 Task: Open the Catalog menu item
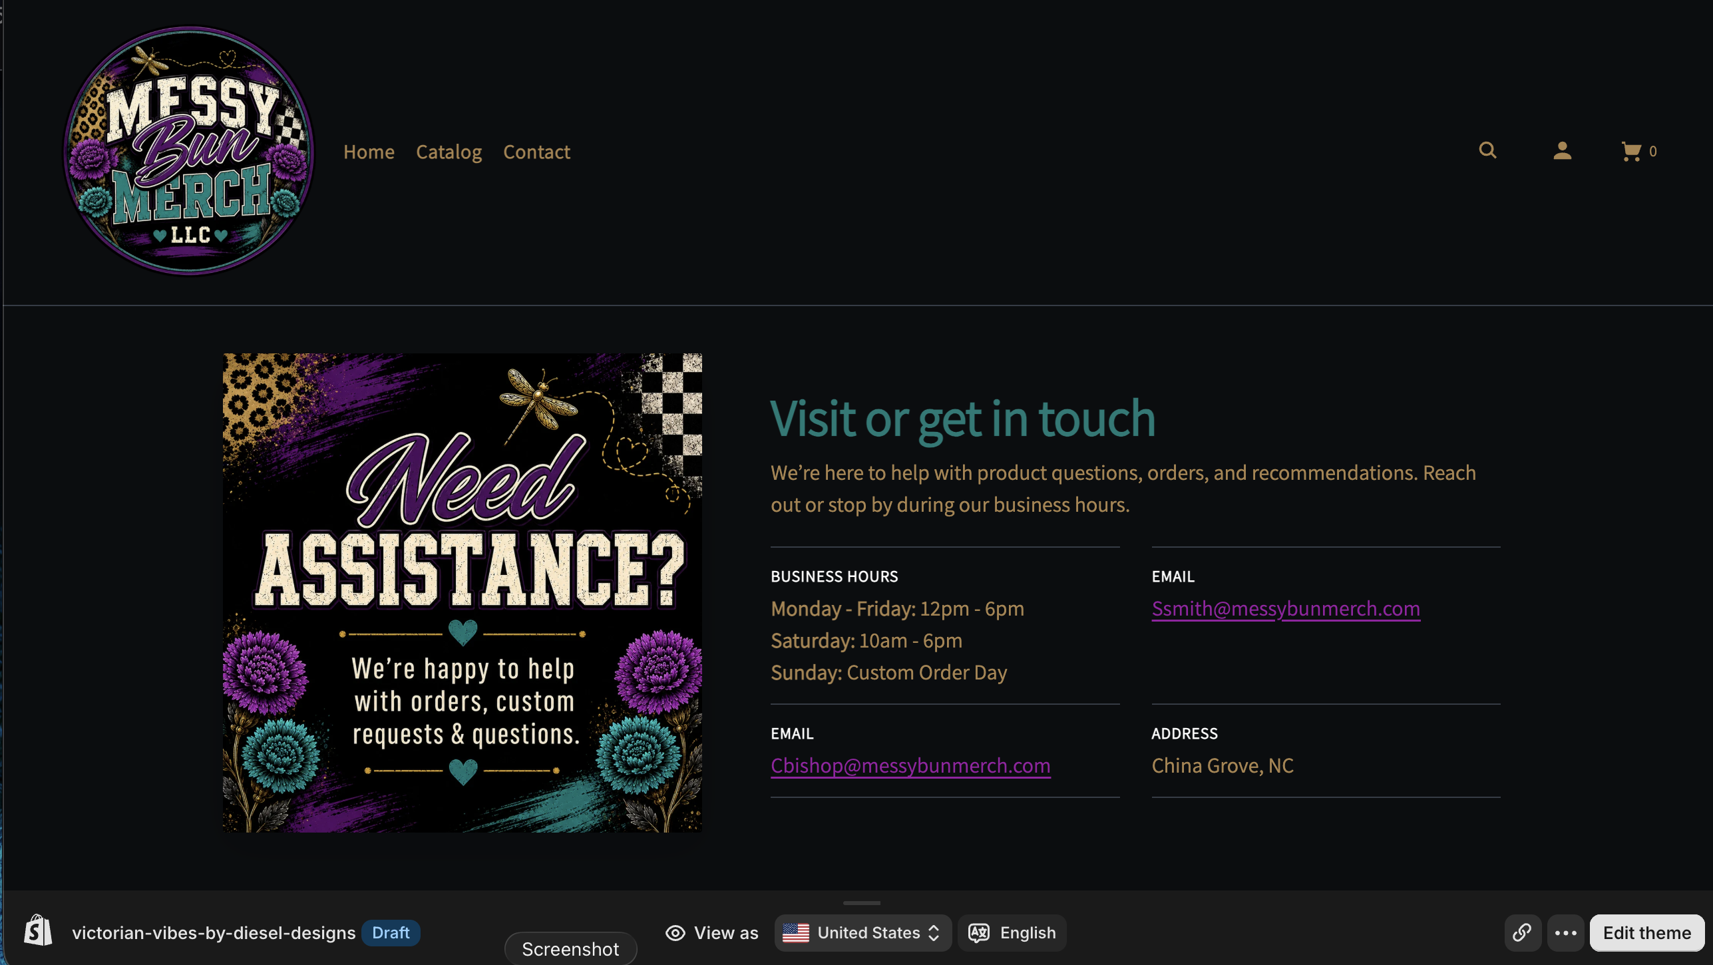click(449, 152)
